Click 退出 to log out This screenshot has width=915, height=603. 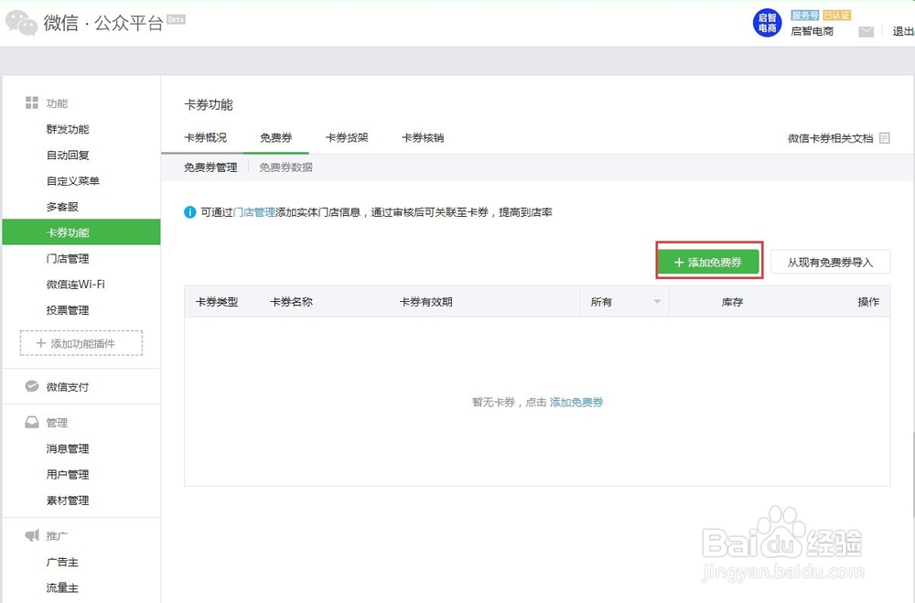point(900,30)
